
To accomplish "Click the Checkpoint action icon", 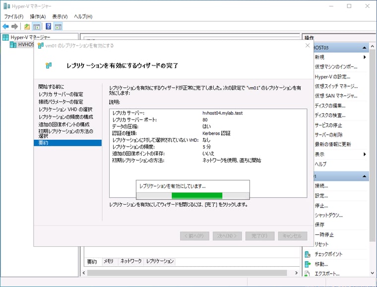I will tap(308, 254).
